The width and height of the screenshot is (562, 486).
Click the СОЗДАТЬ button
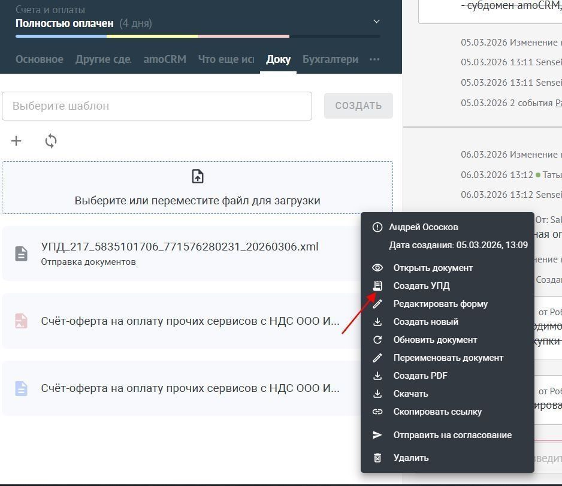point(358,105)
